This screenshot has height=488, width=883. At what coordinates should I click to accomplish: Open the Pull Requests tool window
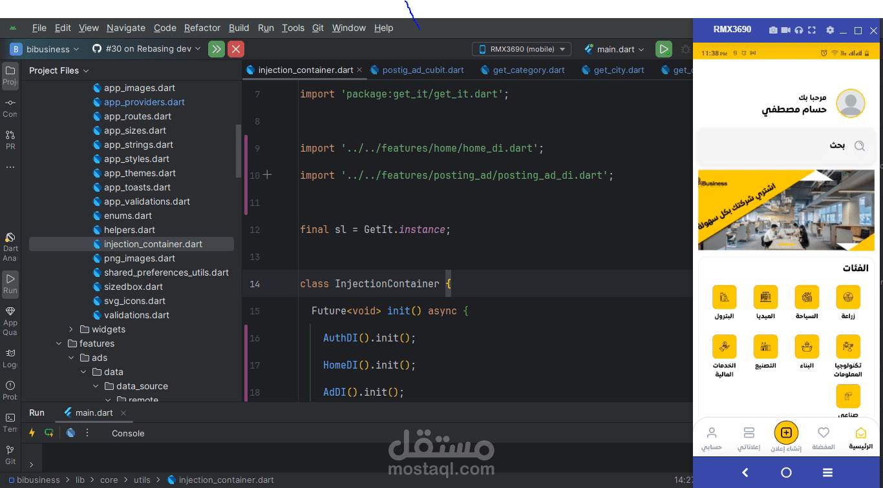pos(10,139)
